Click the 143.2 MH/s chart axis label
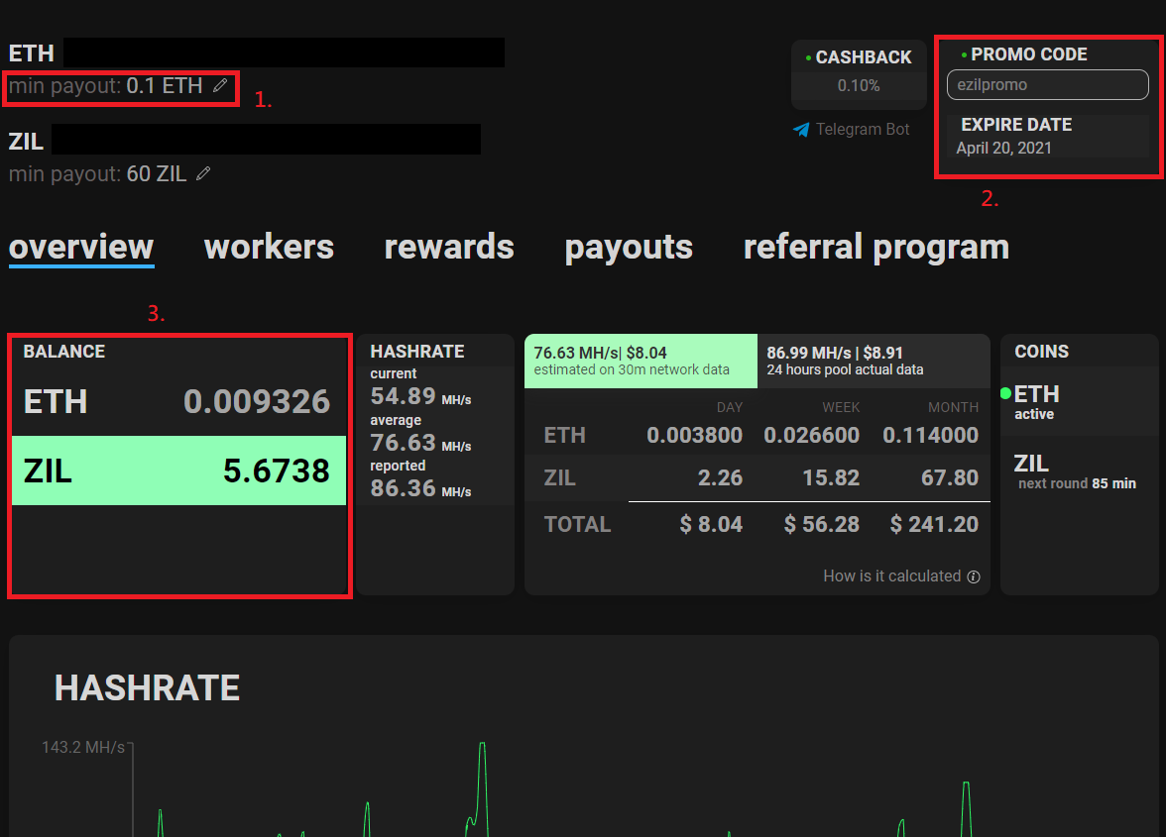 tap(83, 747)
